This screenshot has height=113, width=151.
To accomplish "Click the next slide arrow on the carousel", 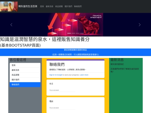I will point(140,25).
